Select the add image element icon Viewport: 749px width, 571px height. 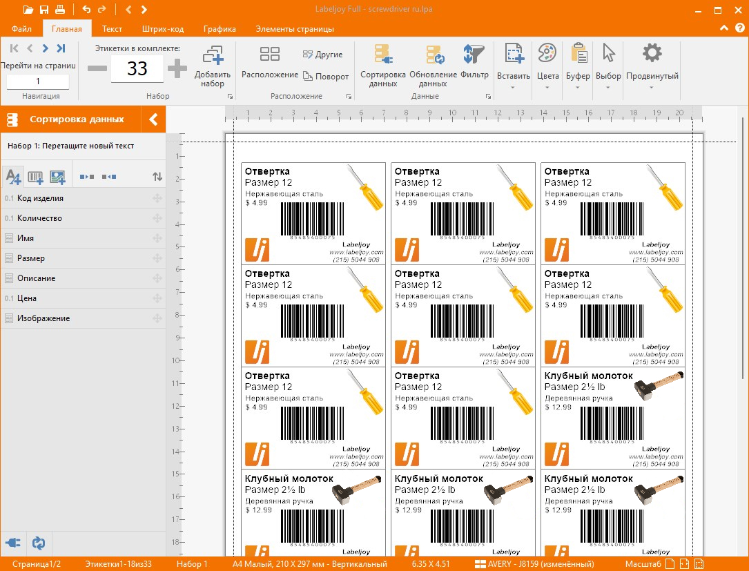[57, 177]
